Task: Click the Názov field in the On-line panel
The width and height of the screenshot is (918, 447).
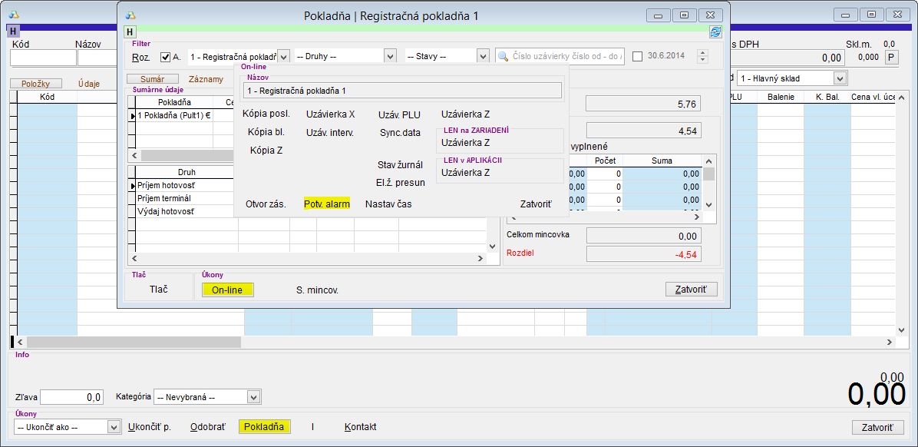Action: coord(401,91)
